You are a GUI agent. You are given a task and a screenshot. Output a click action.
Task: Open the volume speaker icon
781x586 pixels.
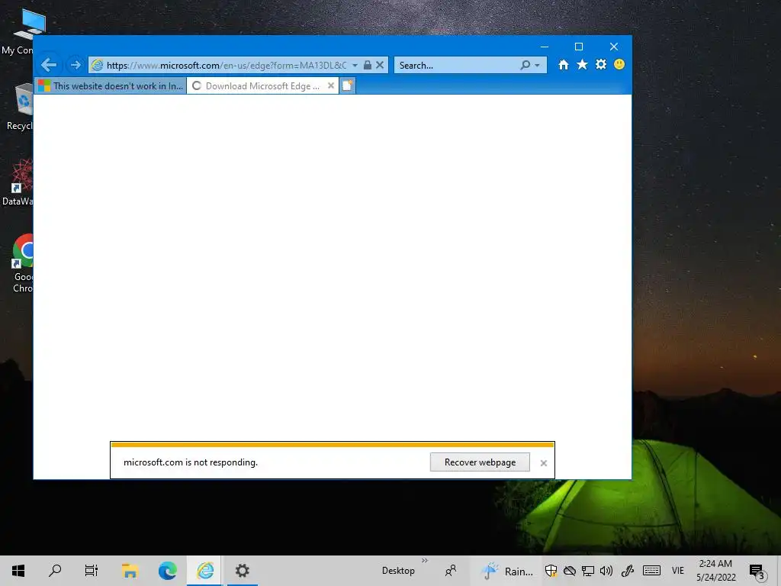(x=606, y=571)
